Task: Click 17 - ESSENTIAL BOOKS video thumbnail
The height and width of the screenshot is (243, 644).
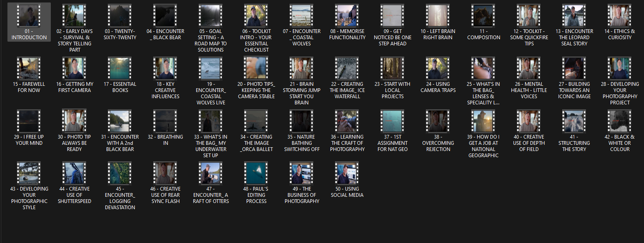Action: (120, 68)
